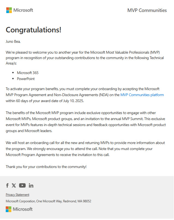The height and width of the screenshot is (220, 174).
Task: Visit the LinkedIn icon link
Action: 31,185
